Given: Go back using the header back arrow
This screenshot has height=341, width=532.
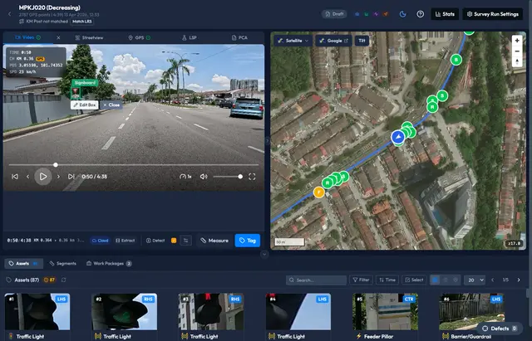Looking at the screenshot, I should (9, 14).
